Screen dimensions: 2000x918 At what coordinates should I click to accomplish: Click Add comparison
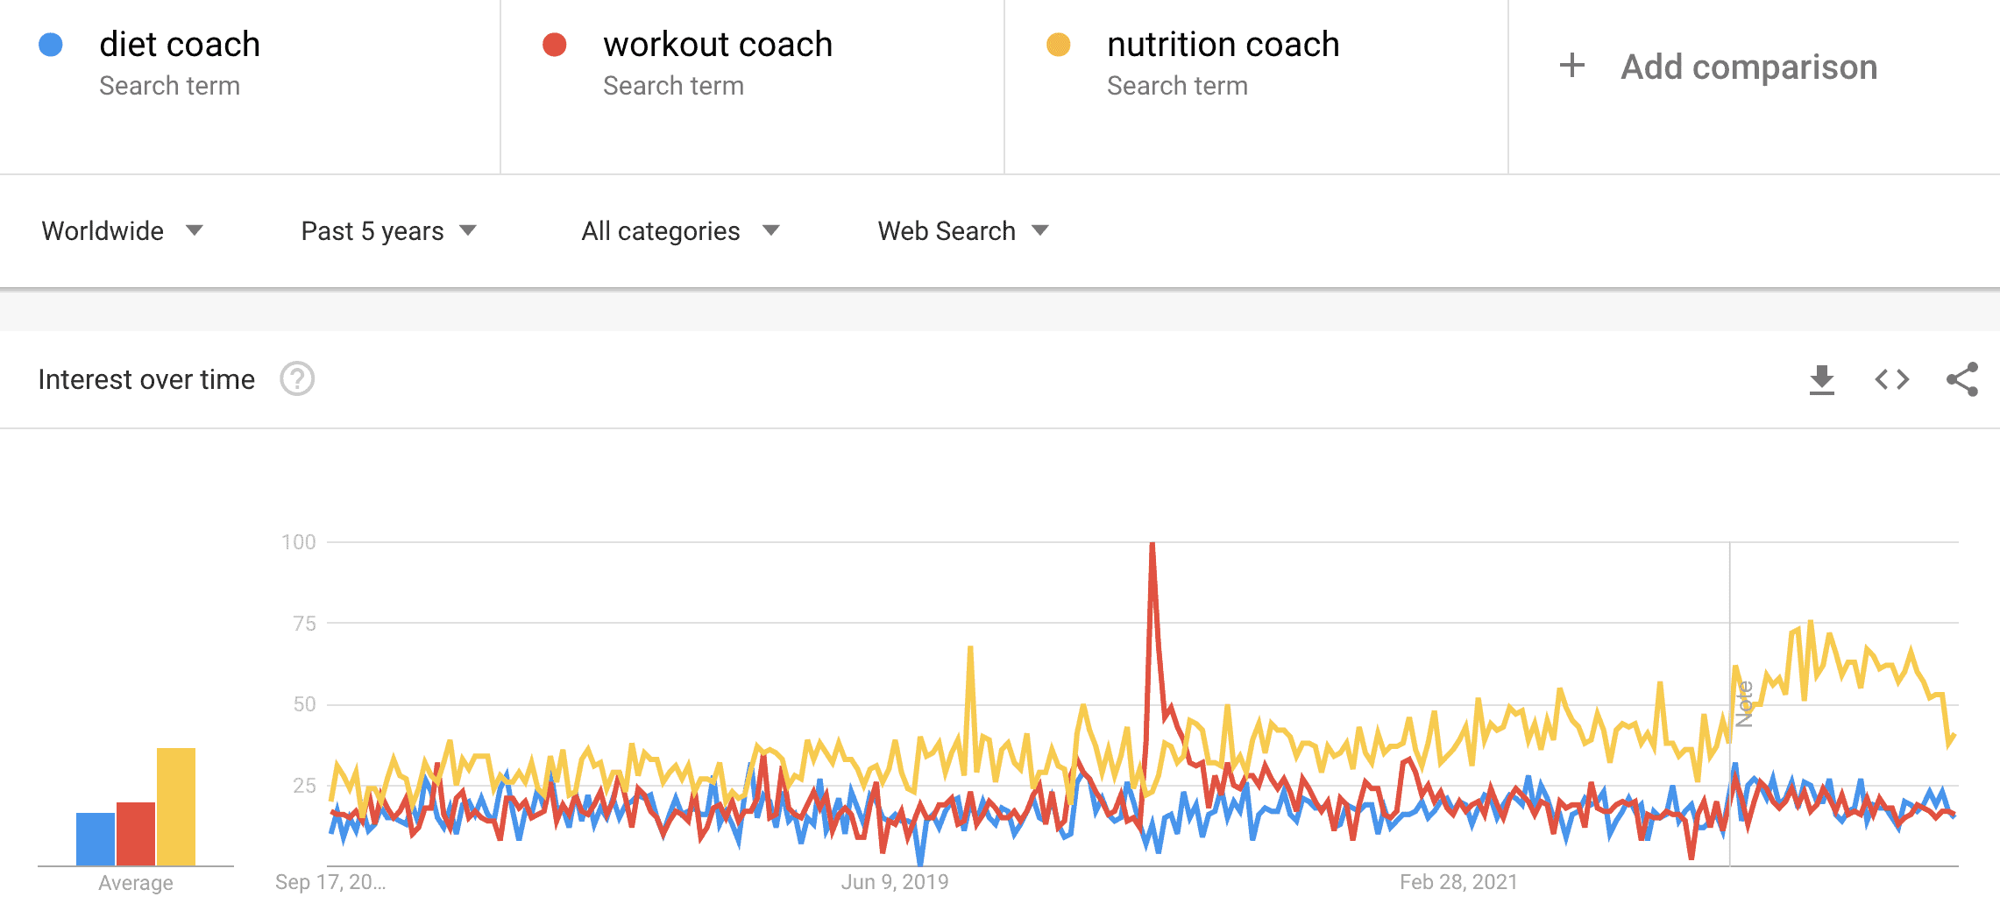pyautogui.click(x=1748, y=66)
